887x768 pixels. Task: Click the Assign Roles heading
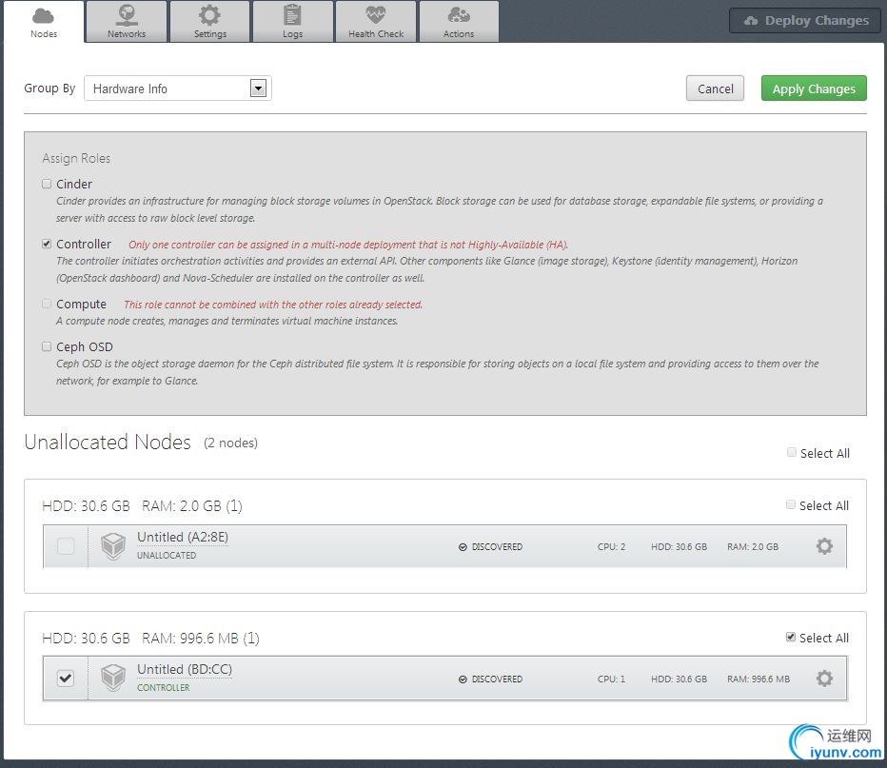(76, 158)
